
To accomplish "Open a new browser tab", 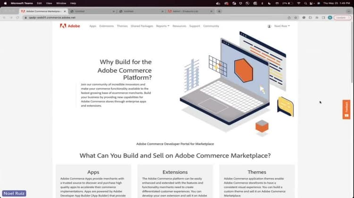I will [x=219, y=11].
